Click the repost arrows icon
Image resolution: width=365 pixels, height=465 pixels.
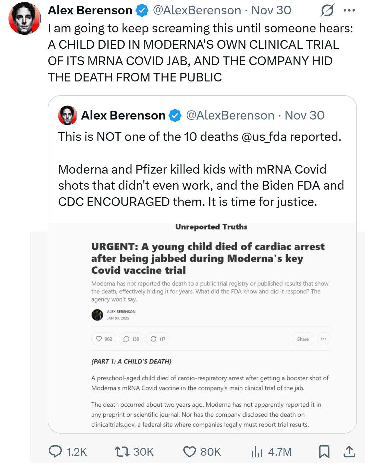(x=121, y=452)
